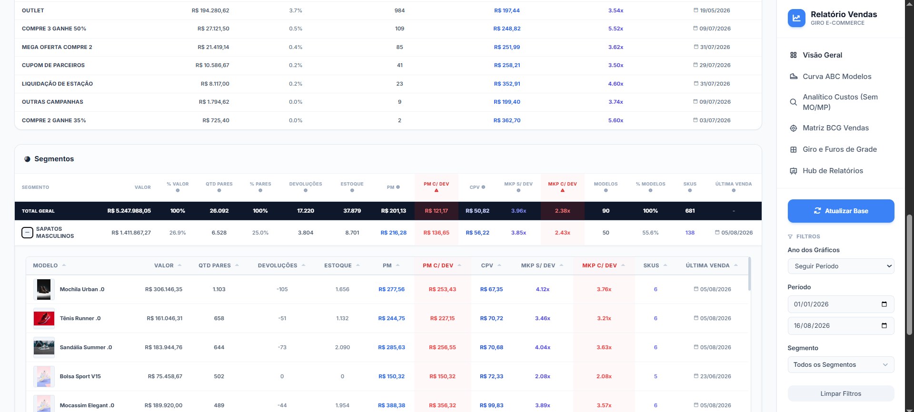Click the info dot under DEVOLUÇÕES segment header
Viewport: 914px width, 412px height.
click(306, 190)
